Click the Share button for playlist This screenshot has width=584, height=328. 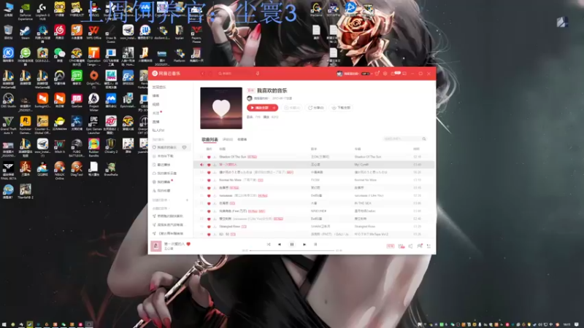click(316, 108)
